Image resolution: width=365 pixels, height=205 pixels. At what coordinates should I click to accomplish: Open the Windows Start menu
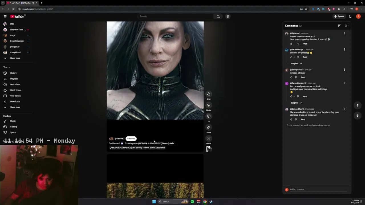[x=154, y=202]
